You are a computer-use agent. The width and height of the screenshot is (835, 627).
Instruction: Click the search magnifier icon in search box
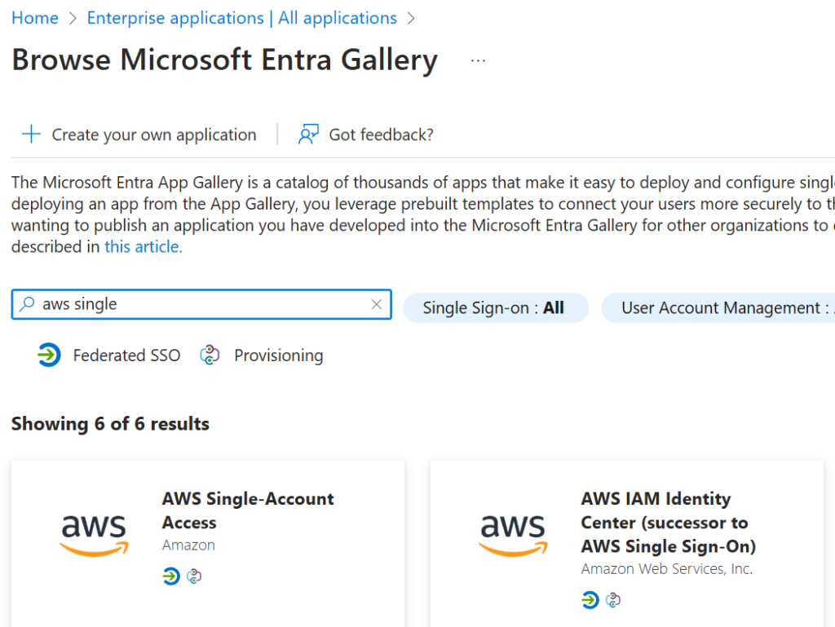coord(27,304)
